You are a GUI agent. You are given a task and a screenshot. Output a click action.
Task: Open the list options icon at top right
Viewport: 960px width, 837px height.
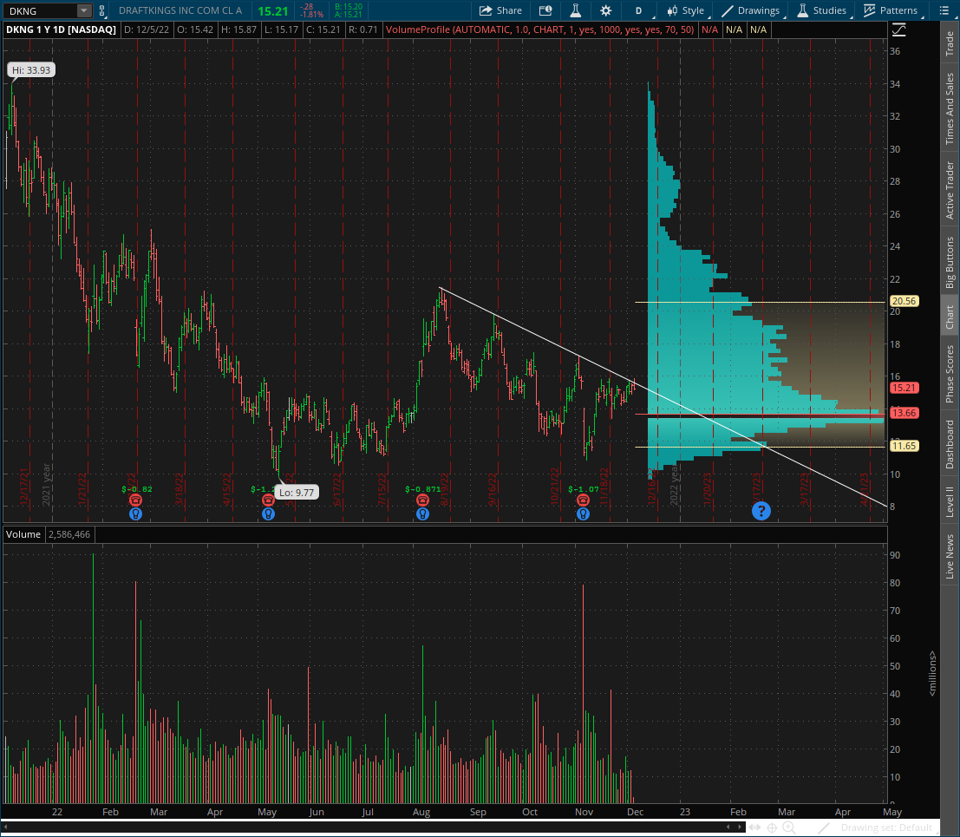pyautogui.click(x=944, y=10)
